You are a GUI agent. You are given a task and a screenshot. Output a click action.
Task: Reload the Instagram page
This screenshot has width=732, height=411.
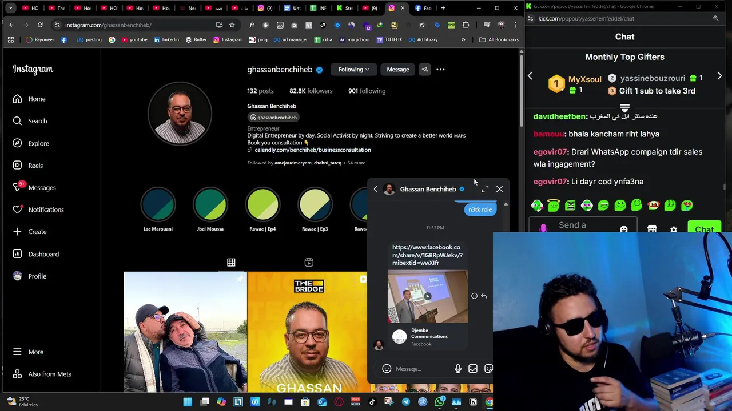point(40,25)
